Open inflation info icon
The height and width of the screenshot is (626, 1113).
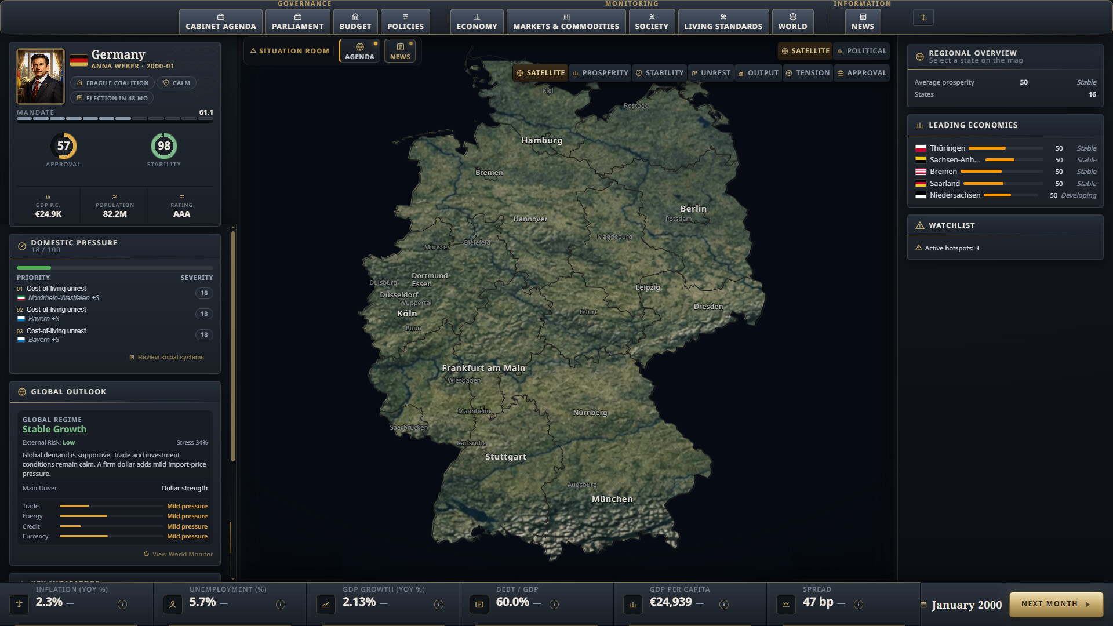122,605
